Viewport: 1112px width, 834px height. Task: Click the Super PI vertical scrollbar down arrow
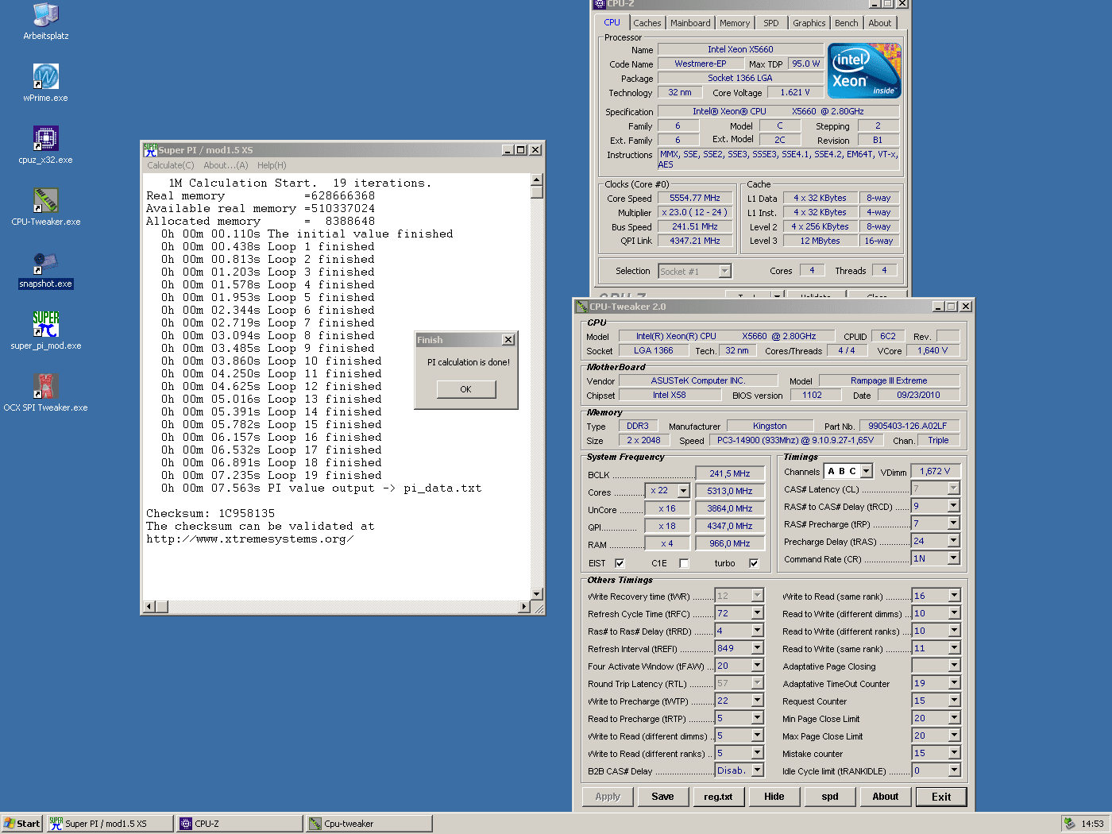point(537,593)
